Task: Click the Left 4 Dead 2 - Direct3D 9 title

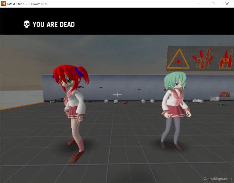Action: pos(27,4)
